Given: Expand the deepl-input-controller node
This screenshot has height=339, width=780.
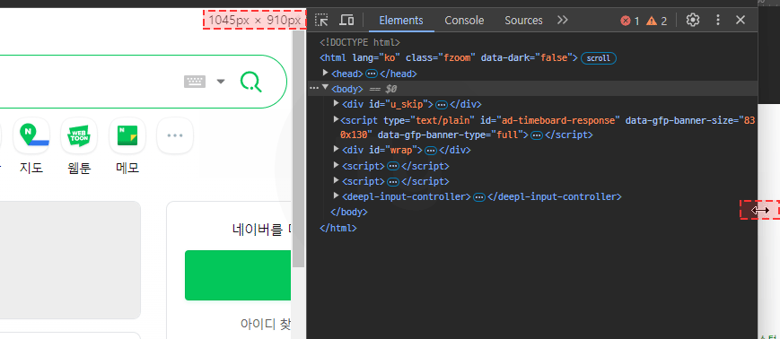Looking at the screenshot, I should point(337,196).
